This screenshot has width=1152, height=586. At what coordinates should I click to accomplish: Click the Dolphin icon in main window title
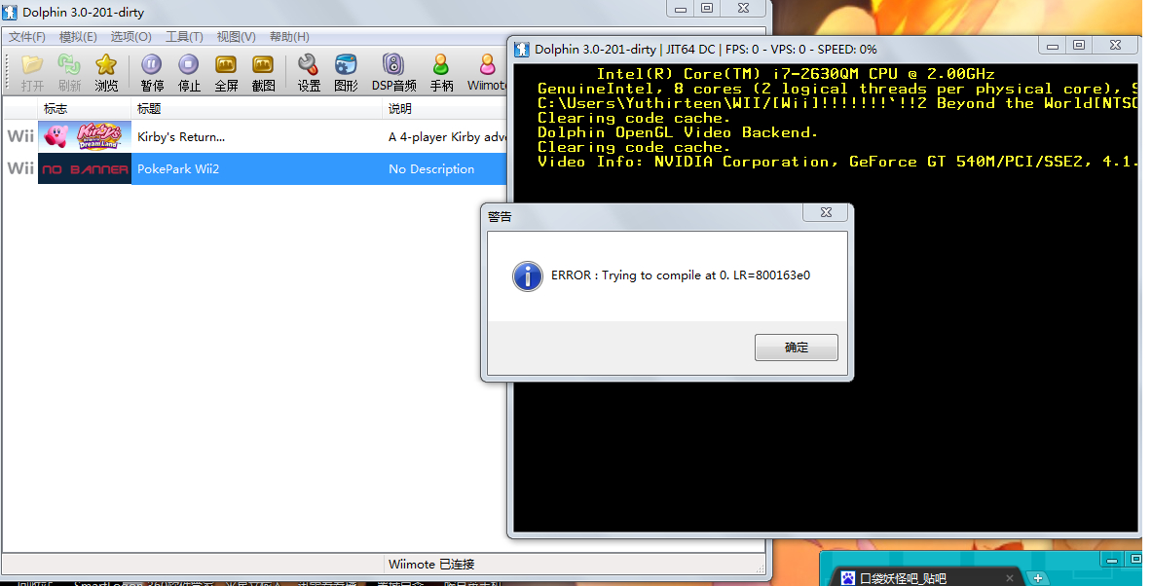pyautogui.click(x=10, y=13)
